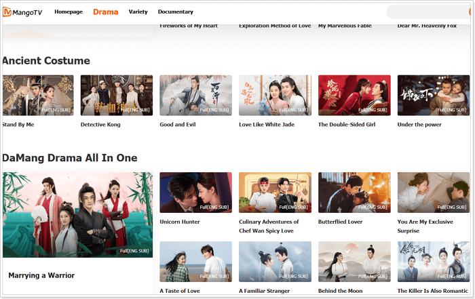
Task: Click the MangoTV logo icon
Action: coord(7,12)
